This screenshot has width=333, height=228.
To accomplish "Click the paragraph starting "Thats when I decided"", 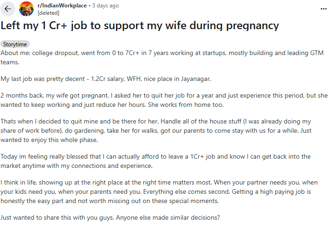I will click(158, 130).
